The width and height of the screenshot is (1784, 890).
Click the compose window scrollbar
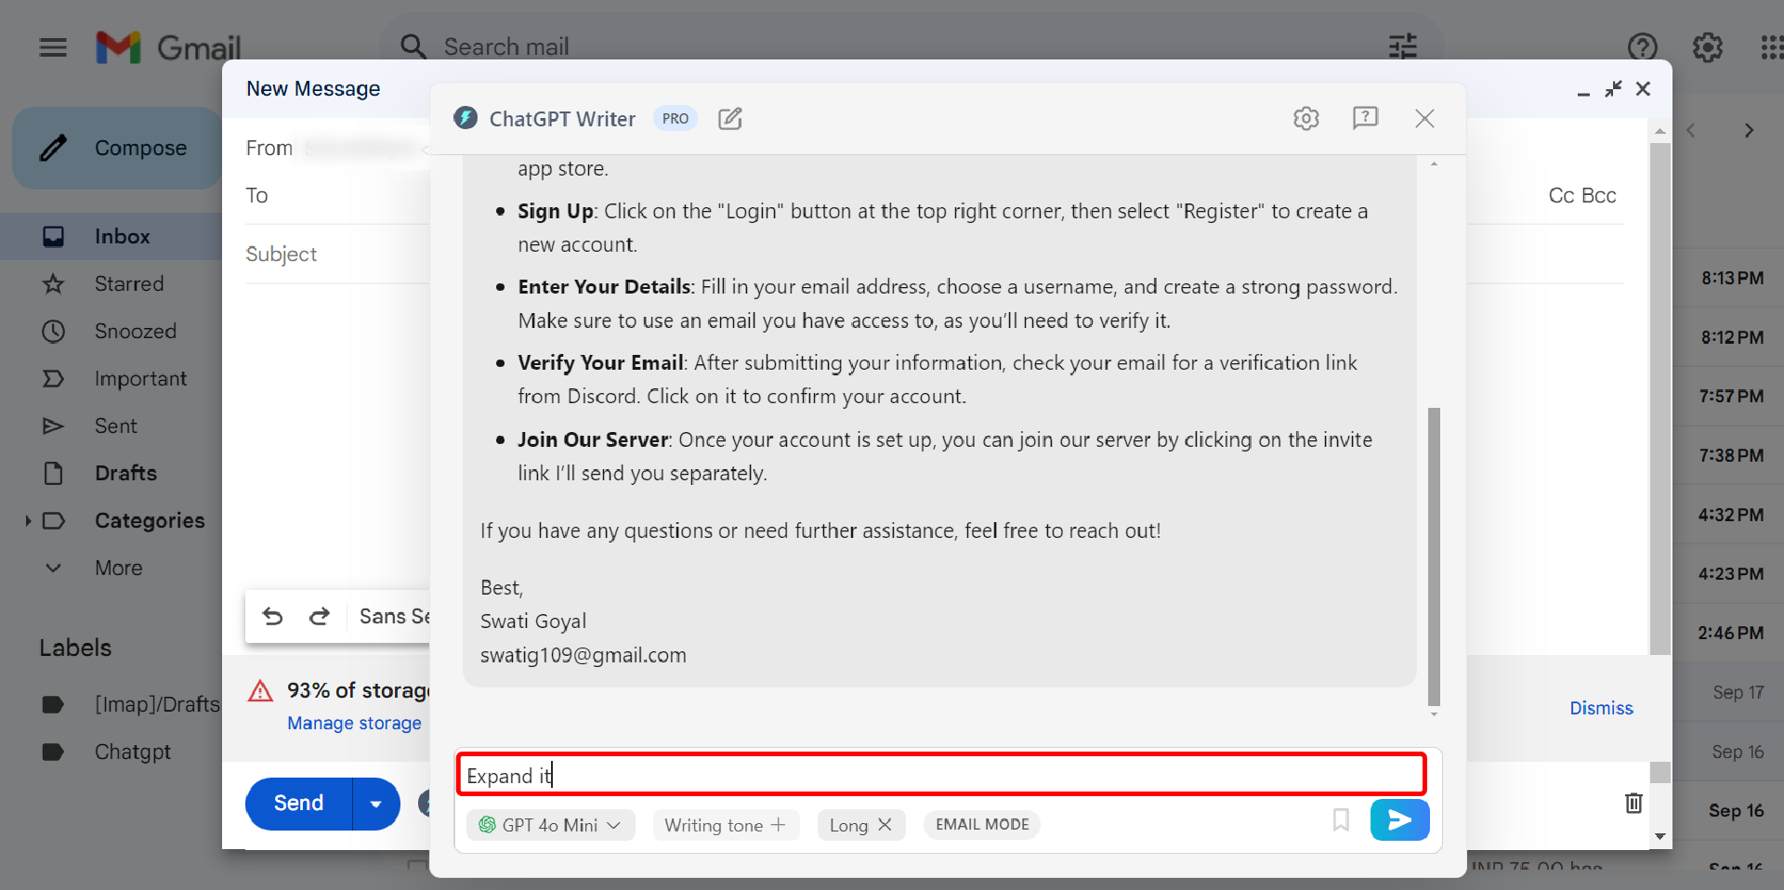pos(1660,399)
